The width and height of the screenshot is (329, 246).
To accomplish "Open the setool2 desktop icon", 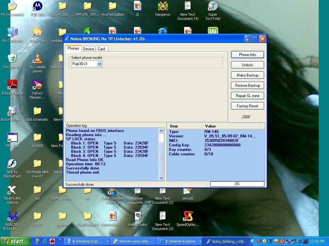I will coord(188,194).
